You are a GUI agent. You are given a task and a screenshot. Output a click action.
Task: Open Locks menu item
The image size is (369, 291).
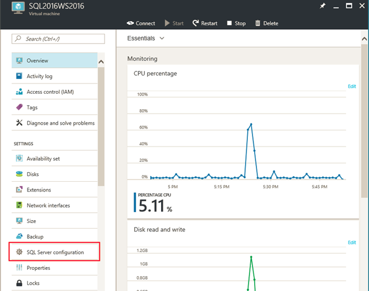[55, 283]
